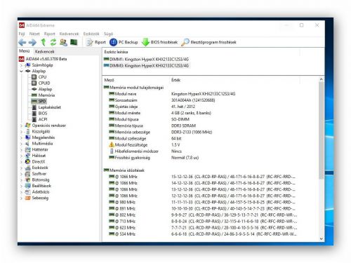
Task: Click the Sebesség icon in the tree
Action: [28, 198]
